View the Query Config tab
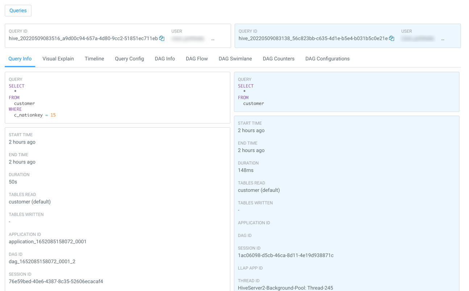This screenshot has width=469, height=291. 129,58
